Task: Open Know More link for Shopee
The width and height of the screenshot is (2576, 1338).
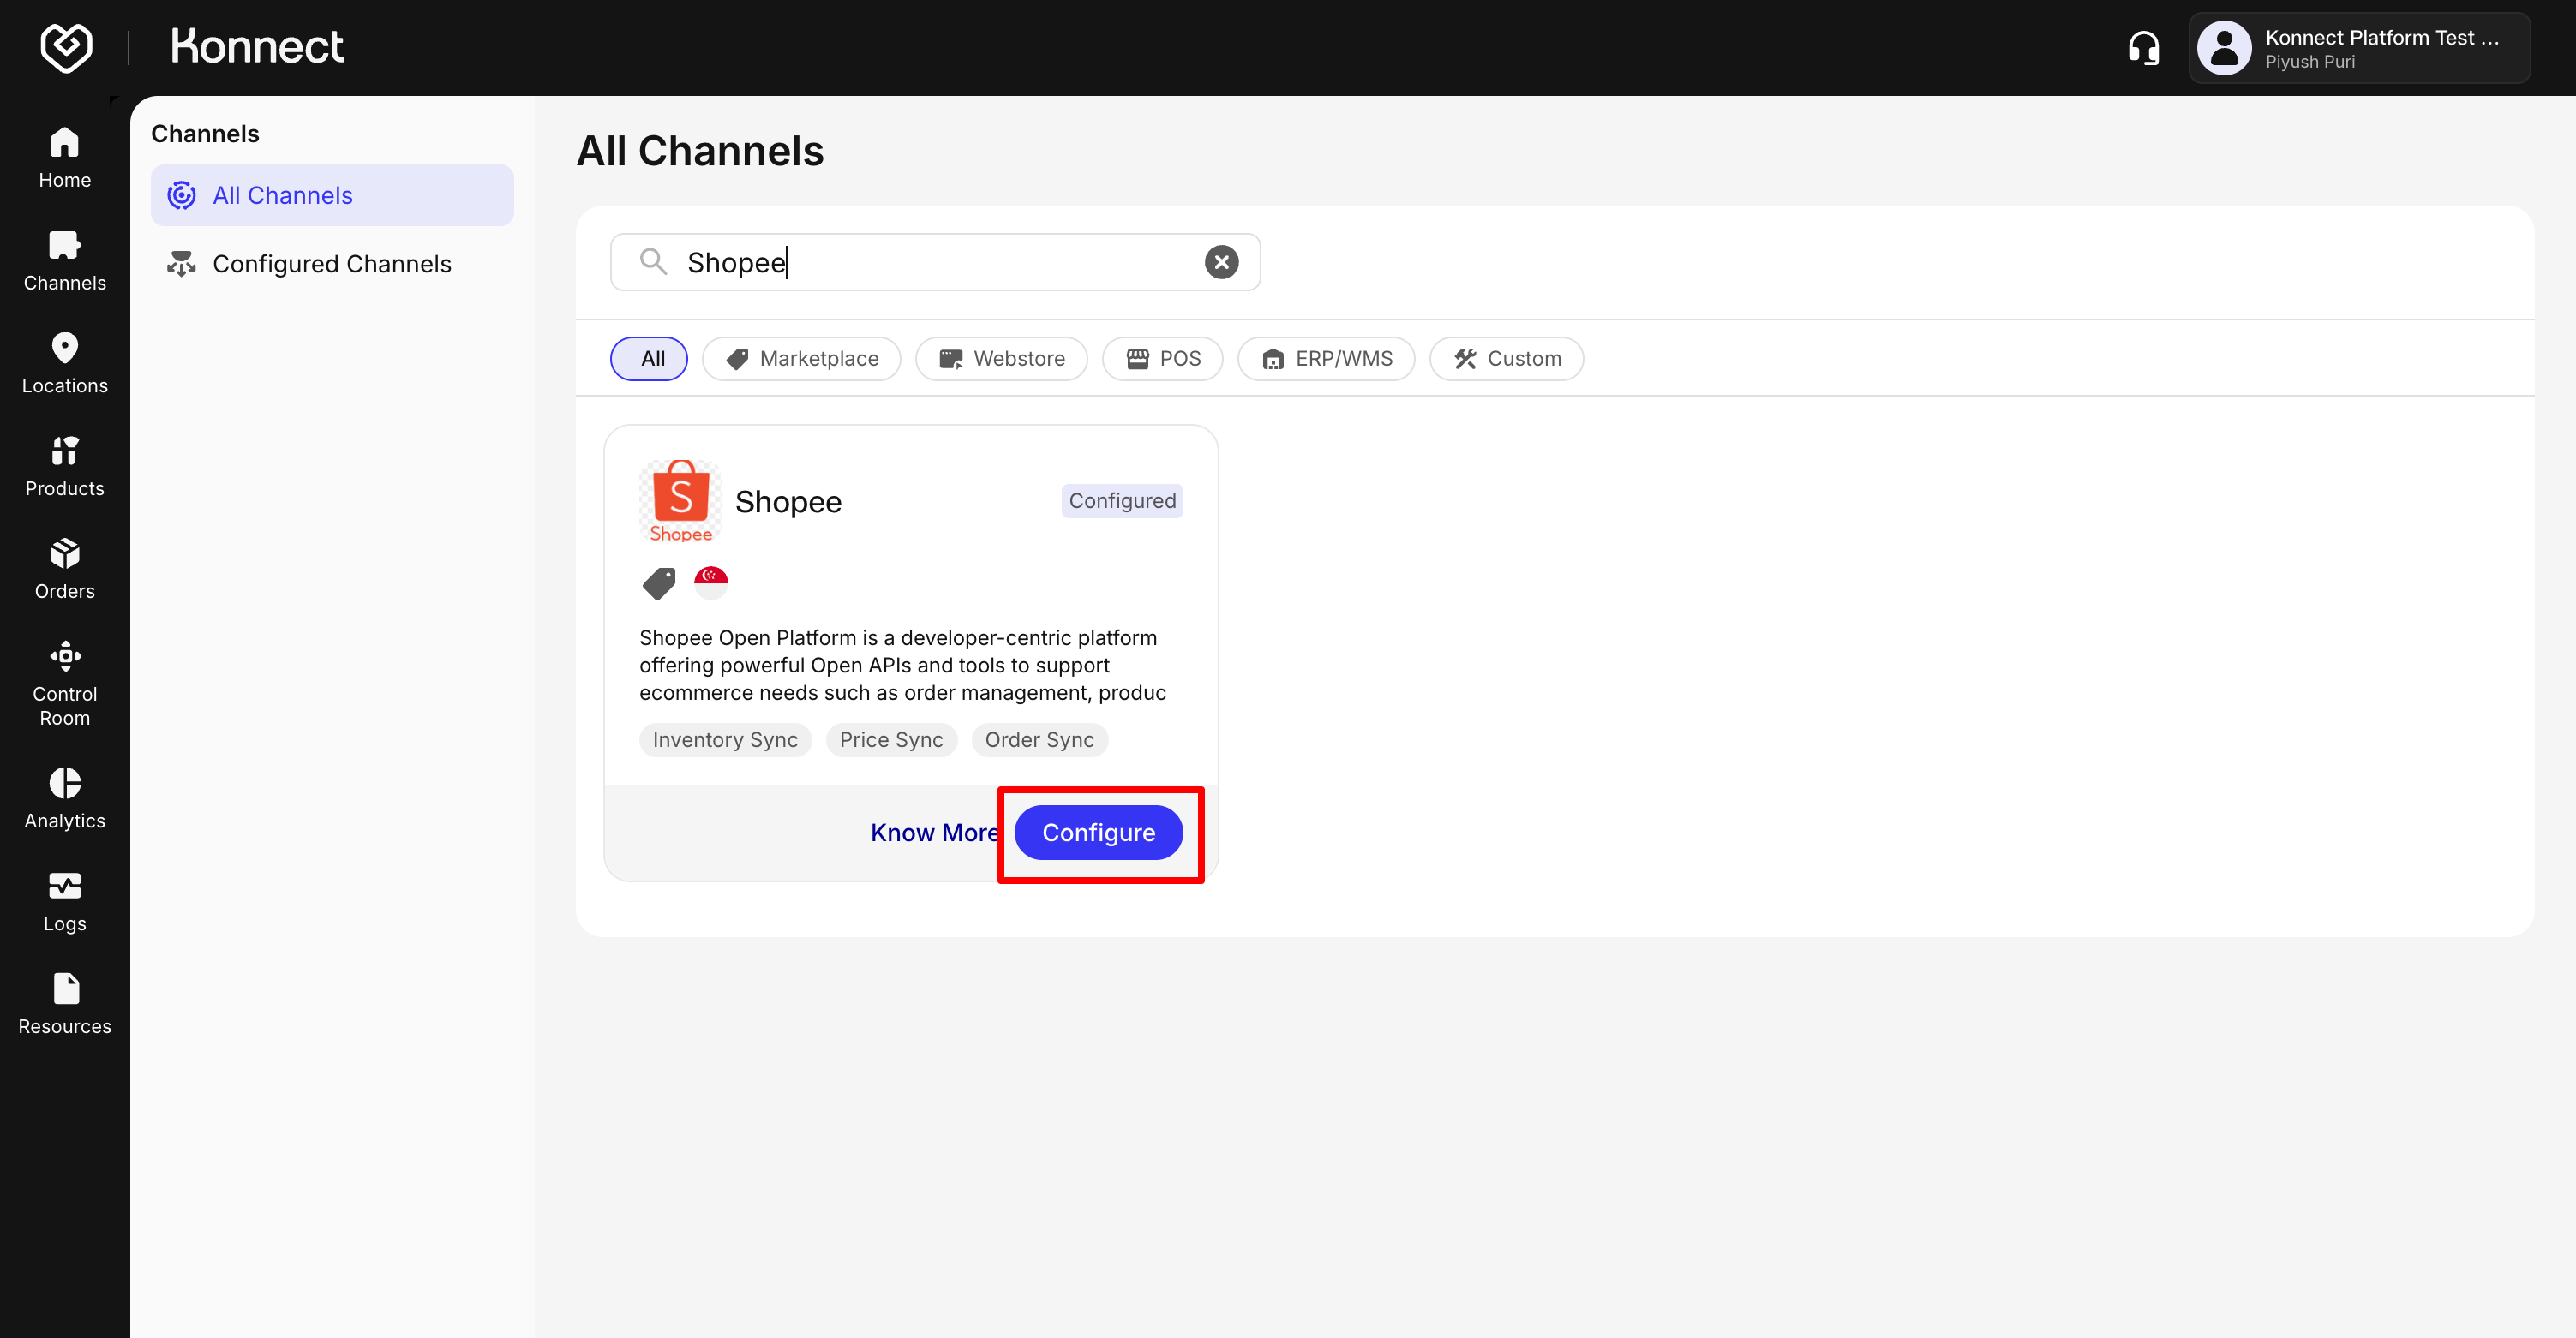Action: pos(934,833)
